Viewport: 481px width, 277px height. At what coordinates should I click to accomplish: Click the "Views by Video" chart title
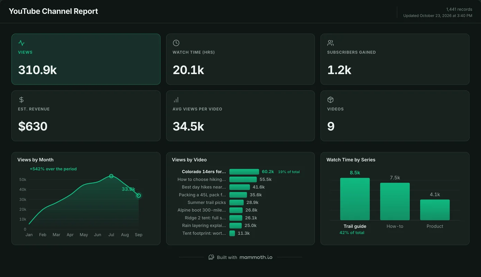(x=189, y=160)
